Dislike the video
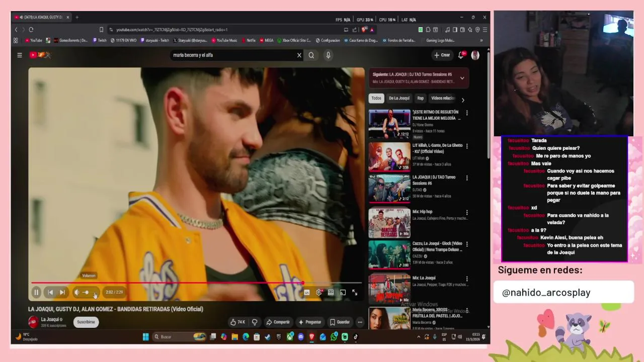 (255, 322)
